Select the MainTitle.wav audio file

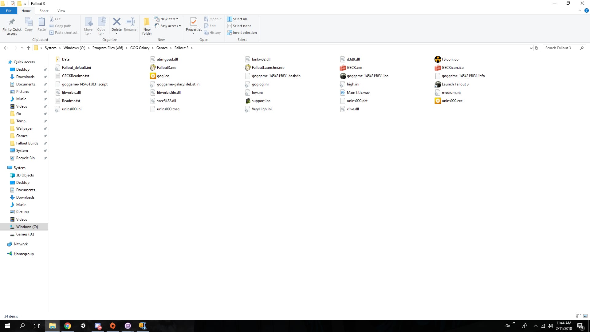(x=355, y=93)
